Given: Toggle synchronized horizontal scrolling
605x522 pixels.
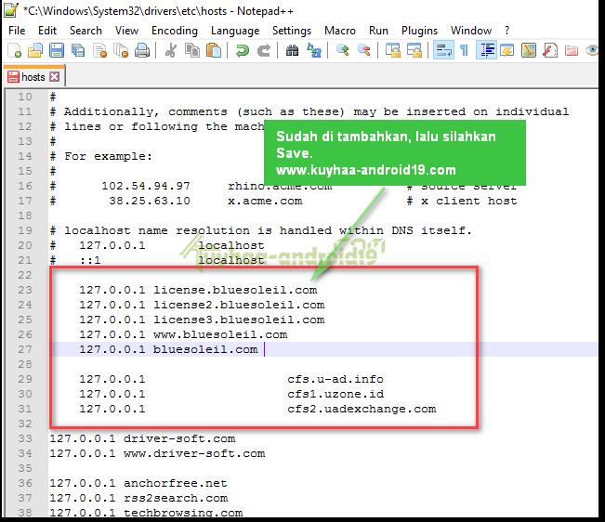Looking at the screenshot, I should tap(414, 50).
